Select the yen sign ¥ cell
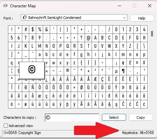 (144, 63)
